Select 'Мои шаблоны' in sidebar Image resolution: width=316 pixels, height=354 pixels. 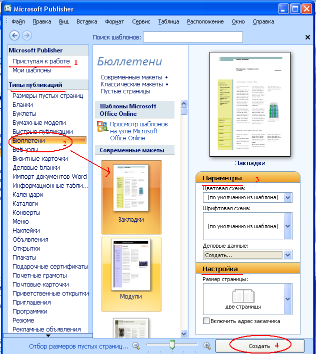tap(32, 70)
